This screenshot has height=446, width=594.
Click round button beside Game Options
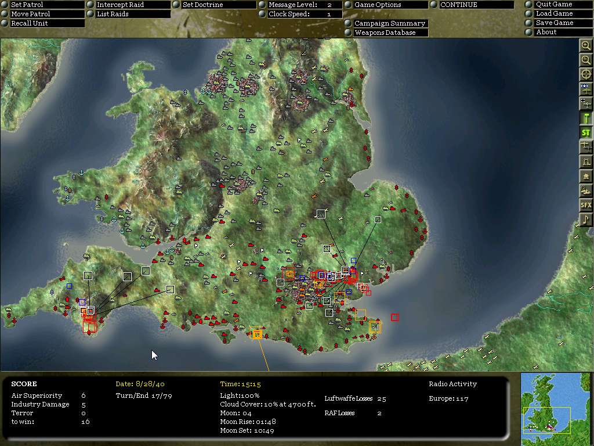tap(348, 5)
